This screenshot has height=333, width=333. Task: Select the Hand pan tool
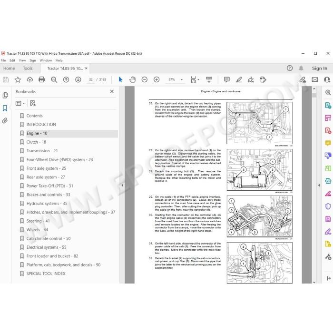tap(133, 79)
